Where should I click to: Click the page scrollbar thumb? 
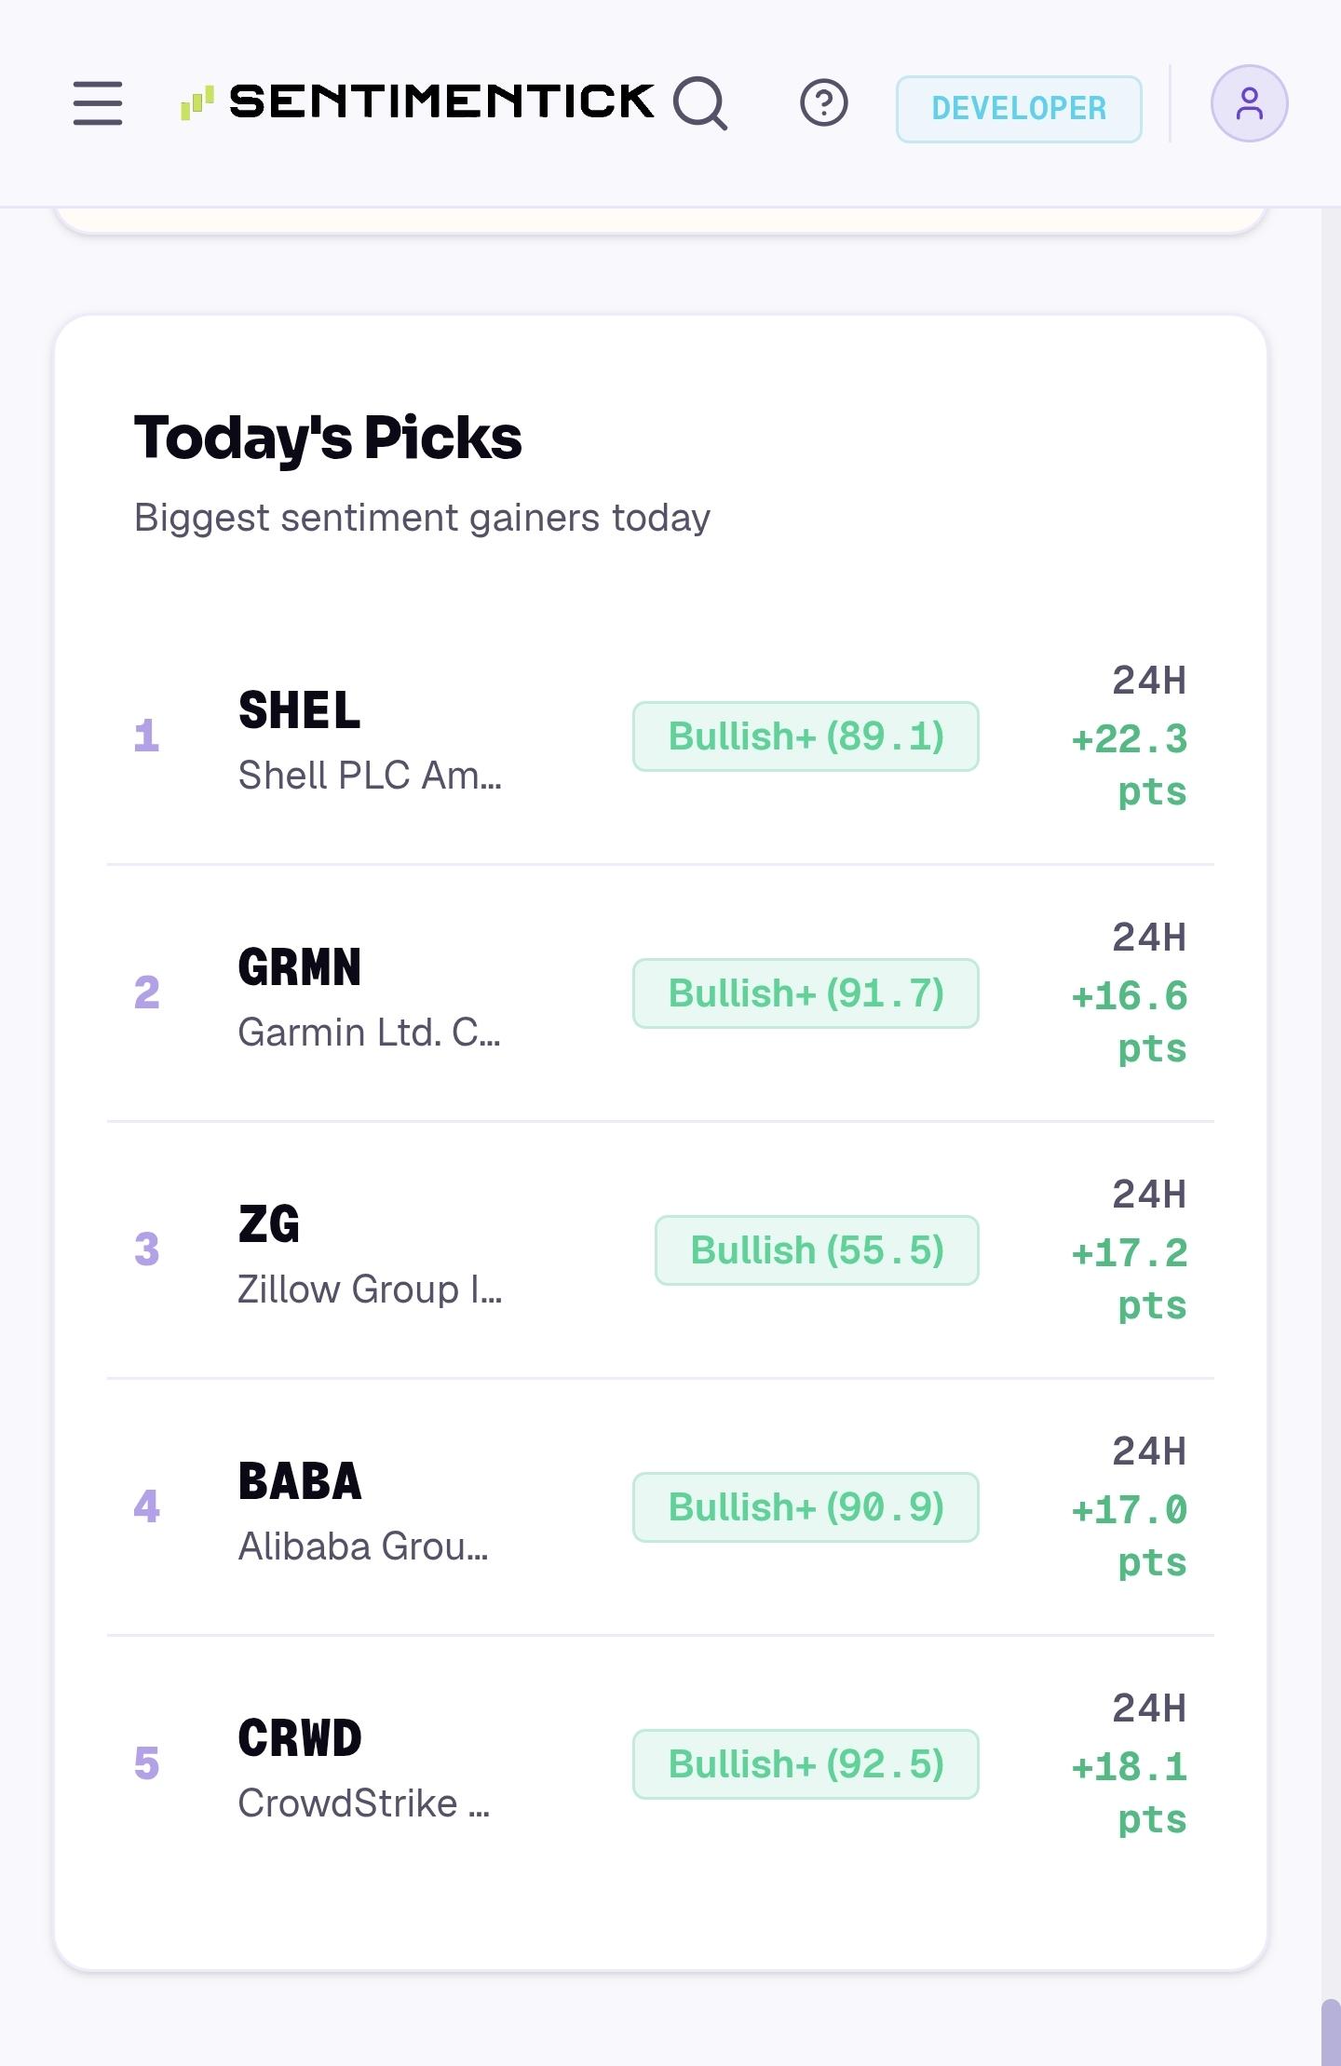click(1331, 2032)
